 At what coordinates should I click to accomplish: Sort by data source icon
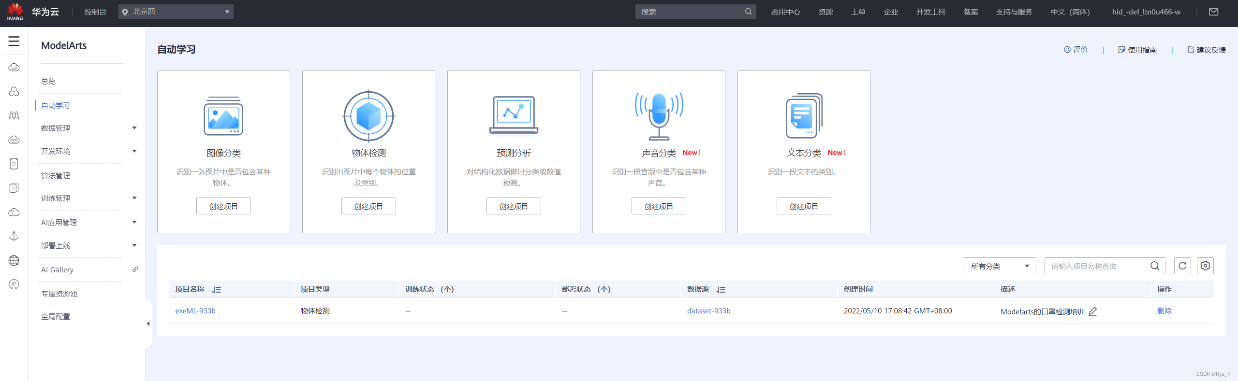(721, 290)
